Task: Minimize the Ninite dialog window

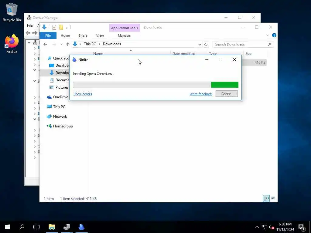Action: (x=207, y=60)
